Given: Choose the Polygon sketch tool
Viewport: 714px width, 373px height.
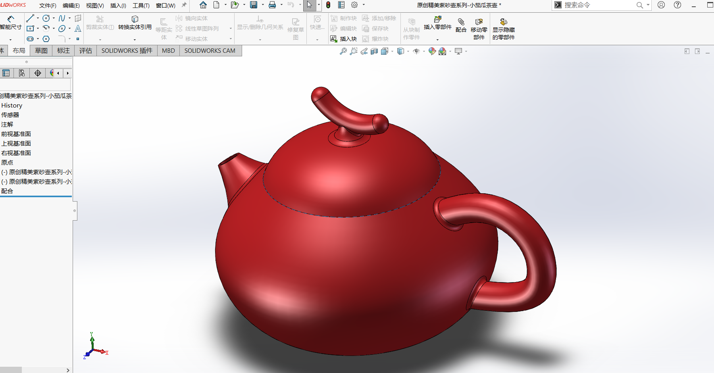Looking at the screenshot, I should [x=46, y=39].
